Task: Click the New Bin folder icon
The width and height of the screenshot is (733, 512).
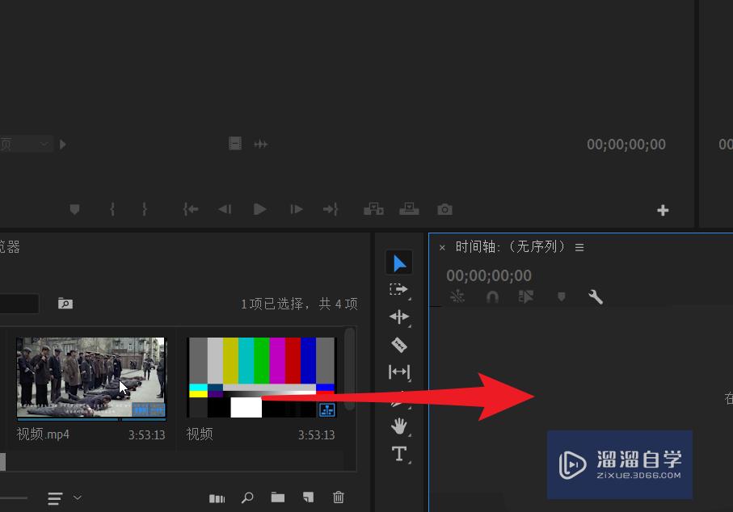Action: coord(277,497)
